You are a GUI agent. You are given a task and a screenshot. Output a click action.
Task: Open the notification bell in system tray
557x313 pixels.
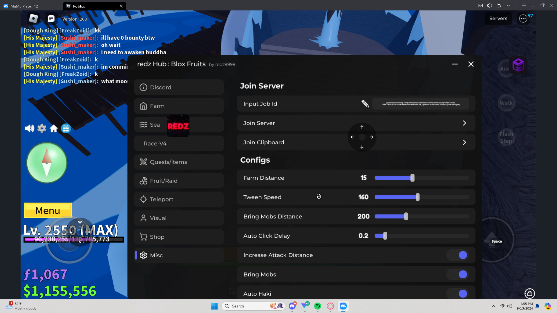pos(537,306)
